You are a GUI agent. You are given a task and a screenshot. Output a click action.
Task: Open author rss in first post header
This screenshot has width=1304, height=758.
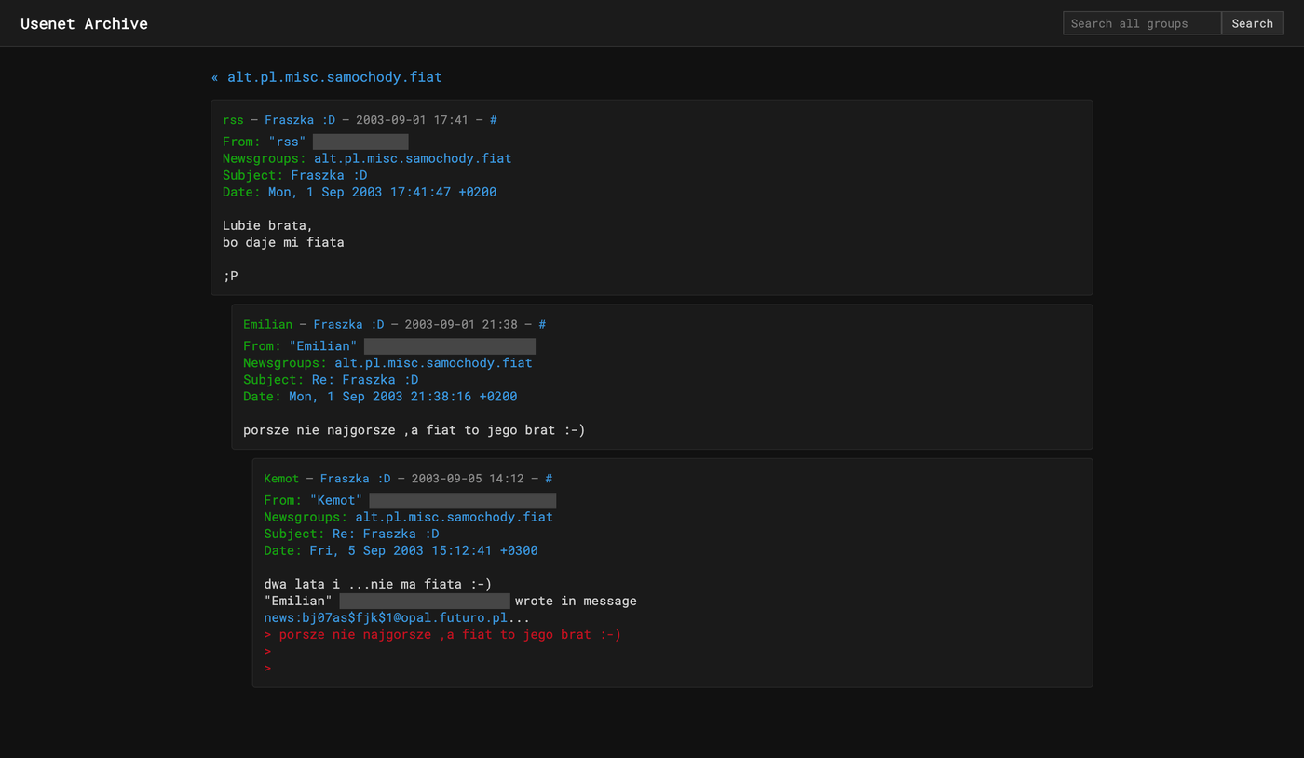tap(233, 120)
